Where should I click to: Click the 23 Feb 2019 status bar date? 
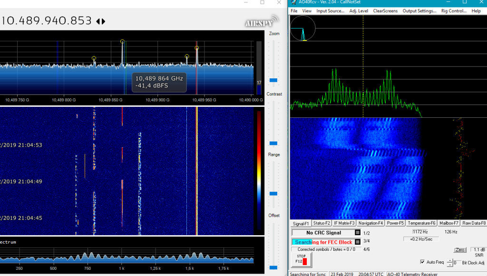pyautogui.click(x=341, y=274)
